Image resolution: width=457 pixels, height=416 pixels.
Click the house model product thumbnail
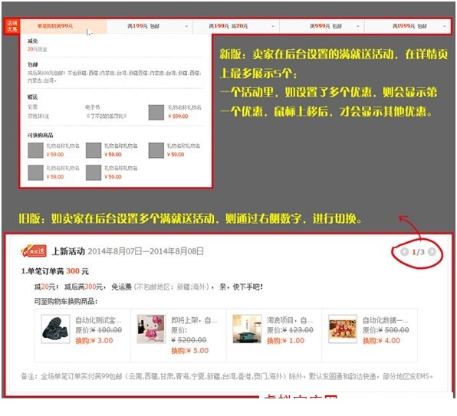247,329
